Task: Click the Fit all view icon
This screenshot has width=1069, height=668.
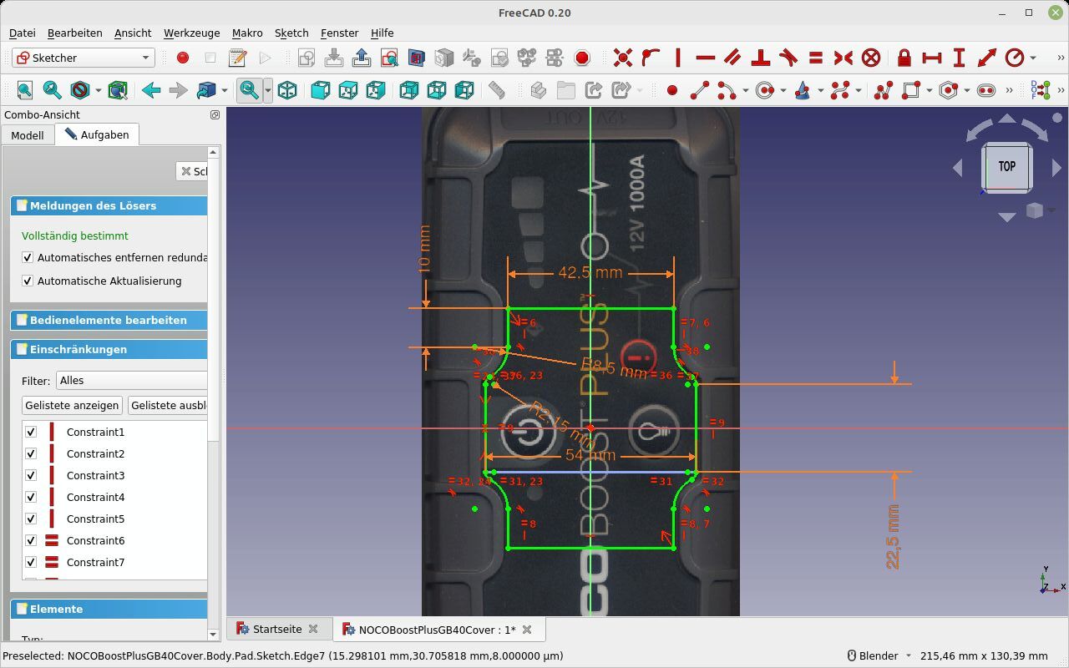Action: (24, 90)
